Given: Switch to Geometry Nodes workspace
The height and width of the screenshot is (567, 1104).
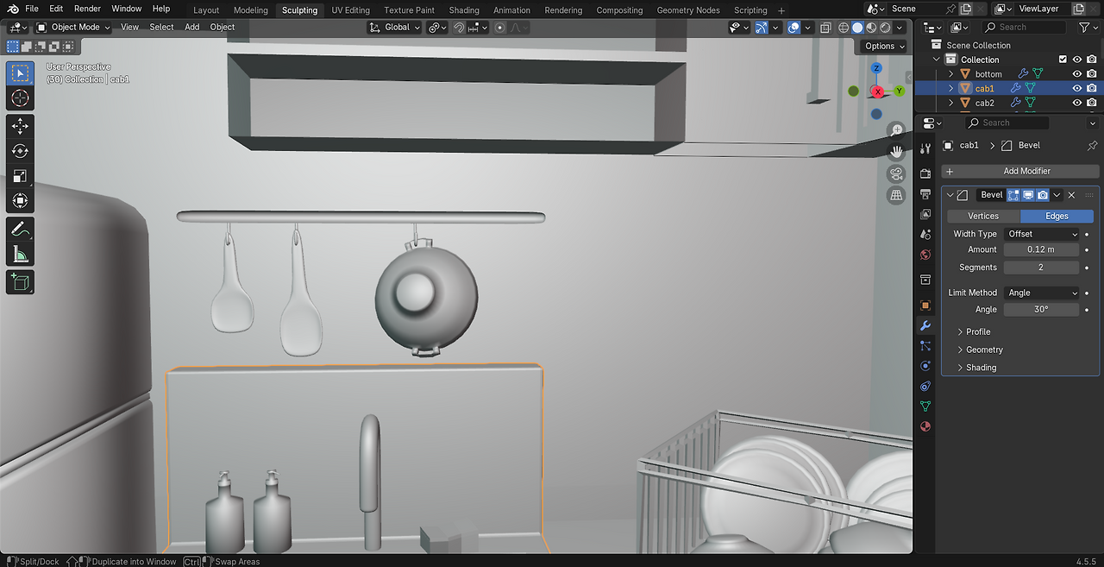Looking at the screenshot, I should 687,10.
